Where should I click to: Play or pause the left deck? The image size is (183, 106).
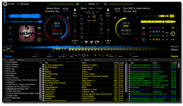point(39,28)
